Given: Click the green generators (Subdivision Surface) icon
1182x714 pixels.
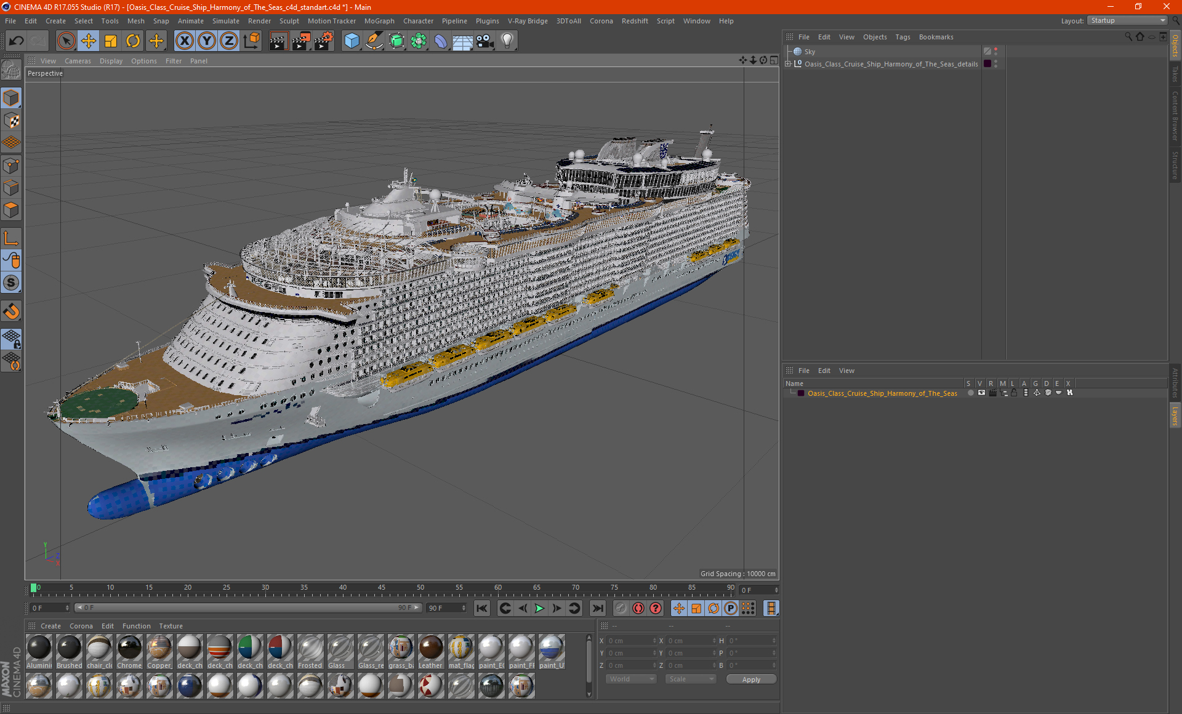Looking at the screenshot, I should (396, 41).
